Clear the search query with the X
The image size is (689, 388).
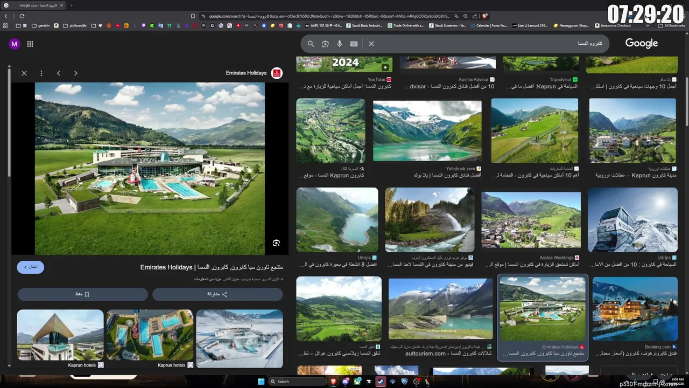[x=371, y=44]
